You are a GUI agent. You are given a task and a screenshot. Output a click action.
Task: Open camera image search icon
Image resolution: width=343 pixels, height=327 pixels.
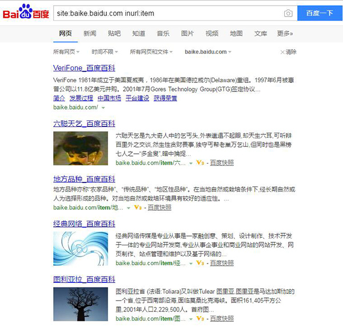point(288,13)
